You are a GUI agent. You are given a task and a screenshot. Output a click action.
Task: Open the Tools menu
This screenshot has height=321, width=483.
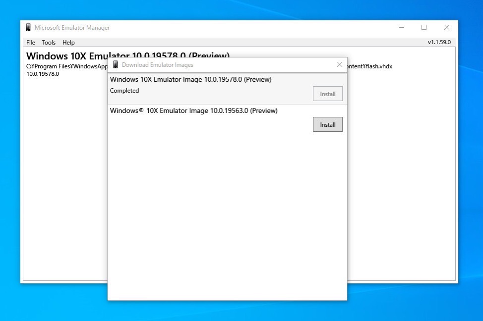point(49,43)
